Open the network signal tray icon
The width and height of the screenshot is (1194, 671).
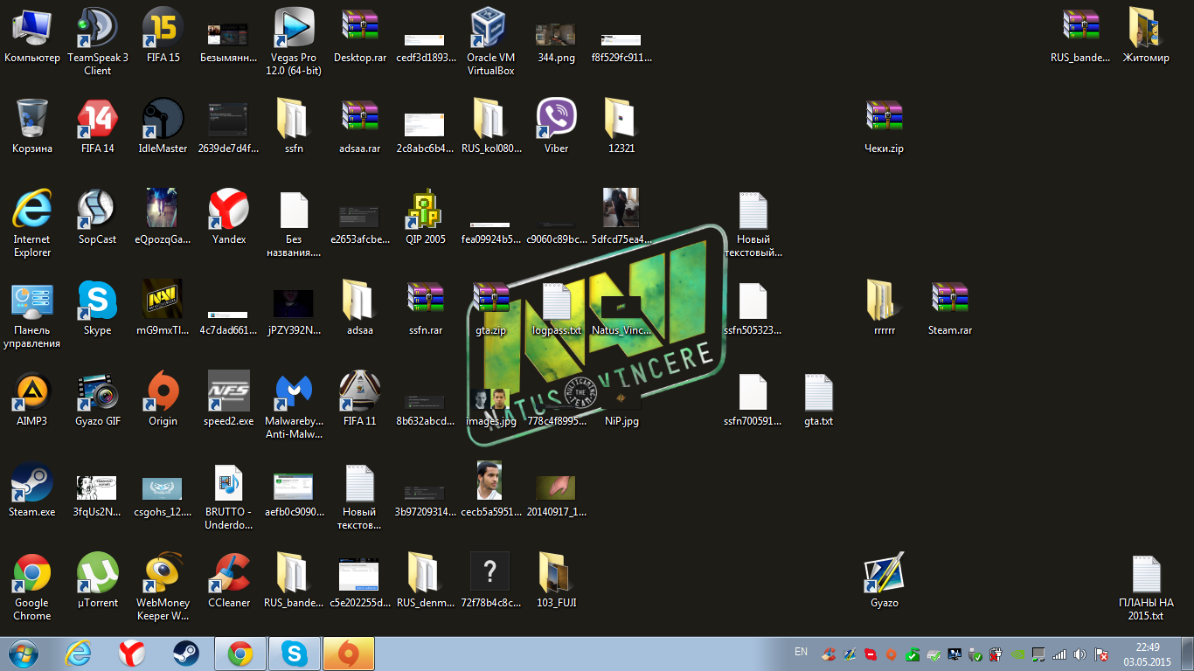[x=1059, y=654]
